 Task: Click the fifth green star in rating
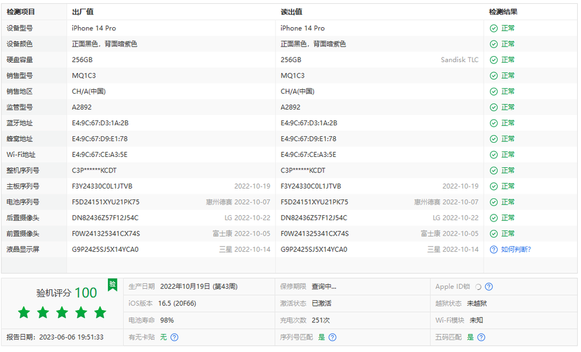(x=100, y=313)
